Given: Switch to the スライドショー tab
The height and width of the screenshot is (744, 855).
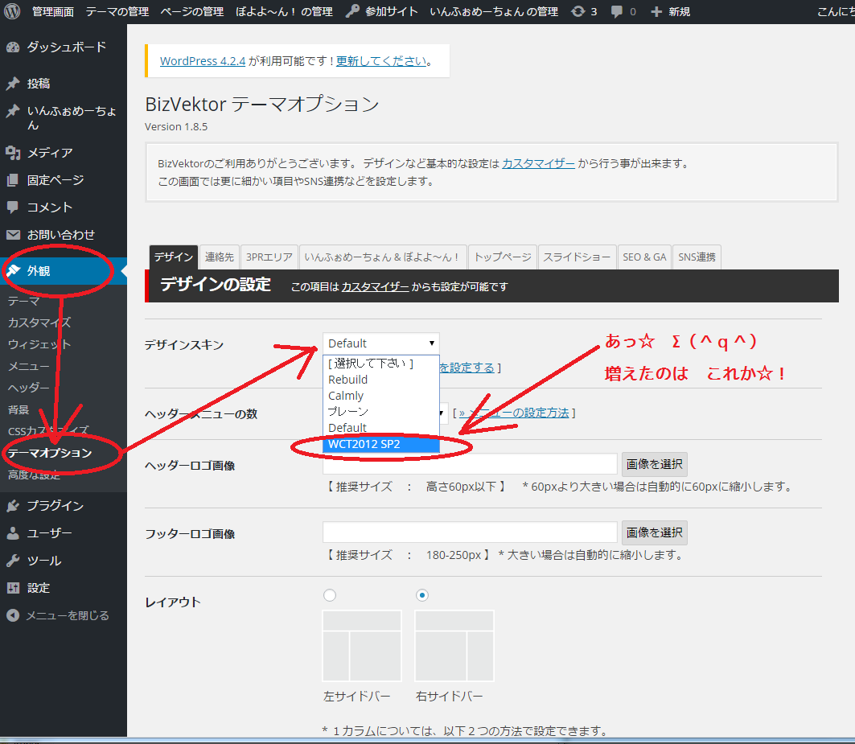Looking at the screenshot, I should tap(577, 257).
